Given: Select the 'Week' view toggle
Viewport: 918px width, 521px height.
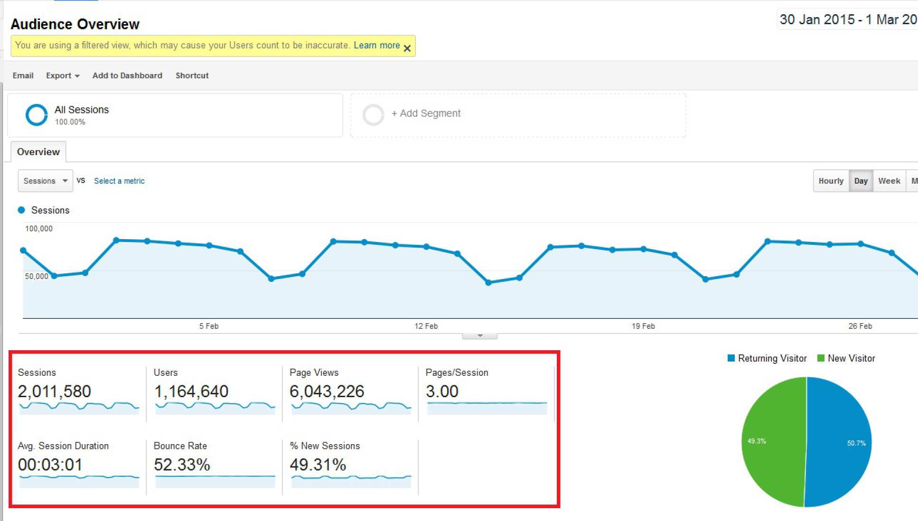Looking at the screenshot, I should point(889,181).
